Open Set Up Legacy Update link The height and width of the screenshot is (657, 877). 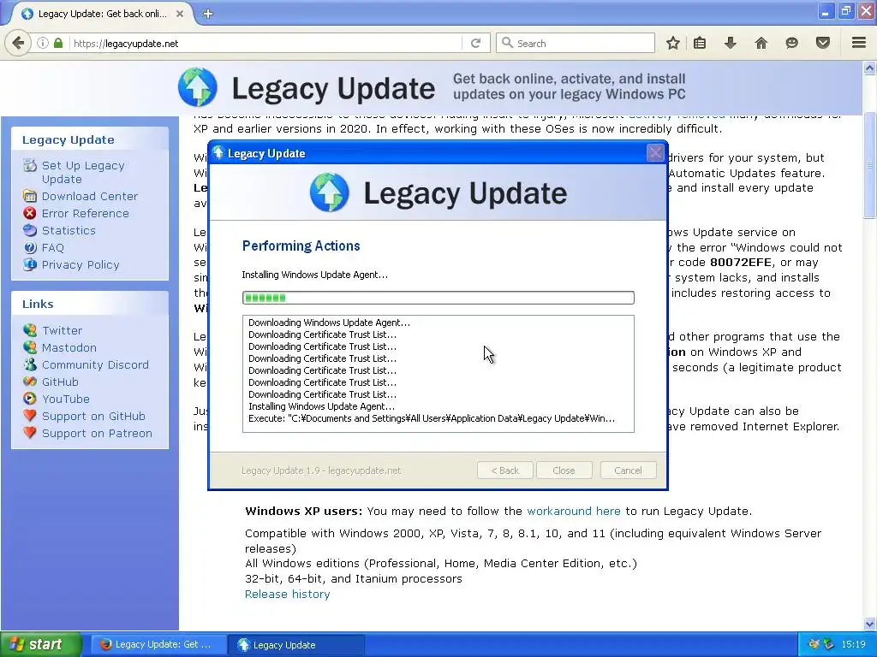83,172
